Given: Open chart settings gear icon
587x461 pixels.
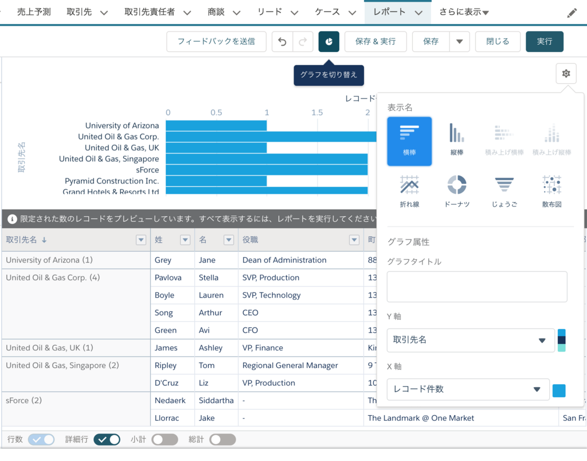Looking at the screenshot, I should click(x=566, y=73).
